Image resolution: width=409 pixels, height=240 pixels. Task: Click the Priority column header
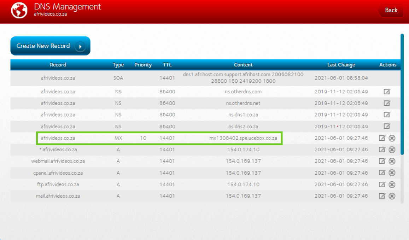143,65
